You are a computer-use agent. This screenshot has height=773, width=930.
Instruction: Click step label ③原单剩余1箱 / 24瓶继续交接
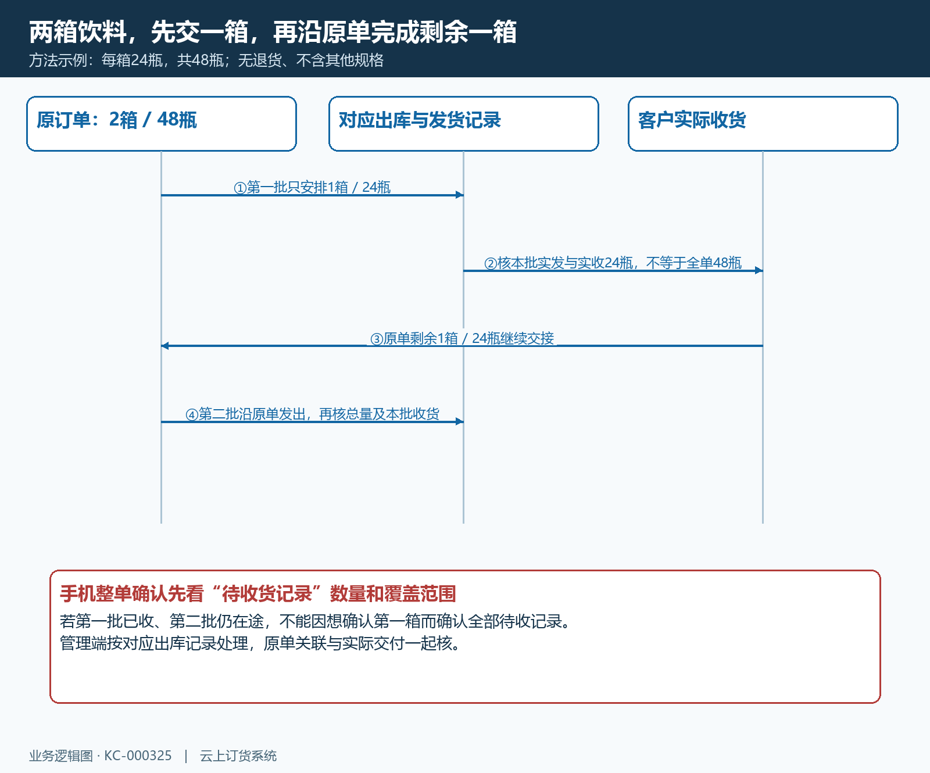coord(462,338)
